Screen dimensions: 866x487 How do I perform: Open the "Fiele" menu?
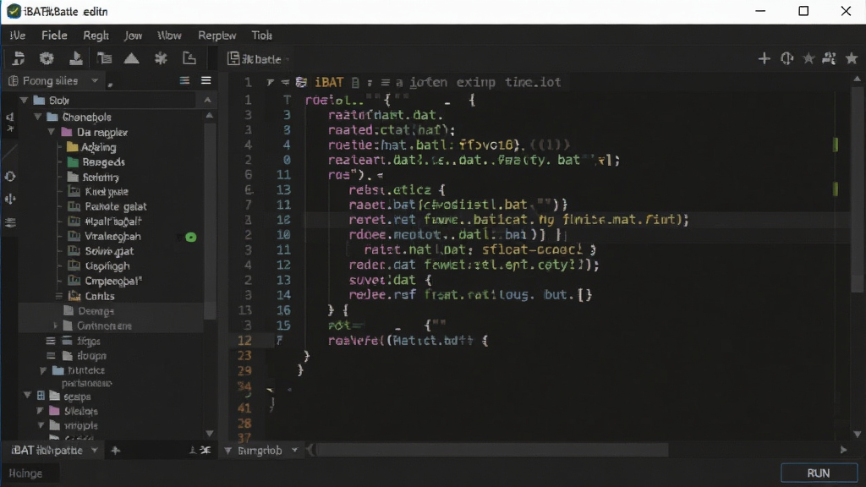point(54,36)
